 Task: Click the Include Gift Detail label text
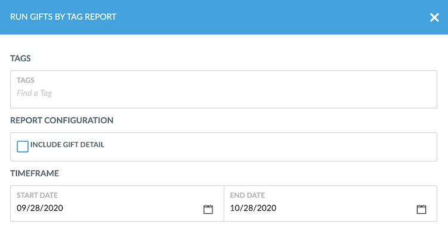tap(67, 145)
